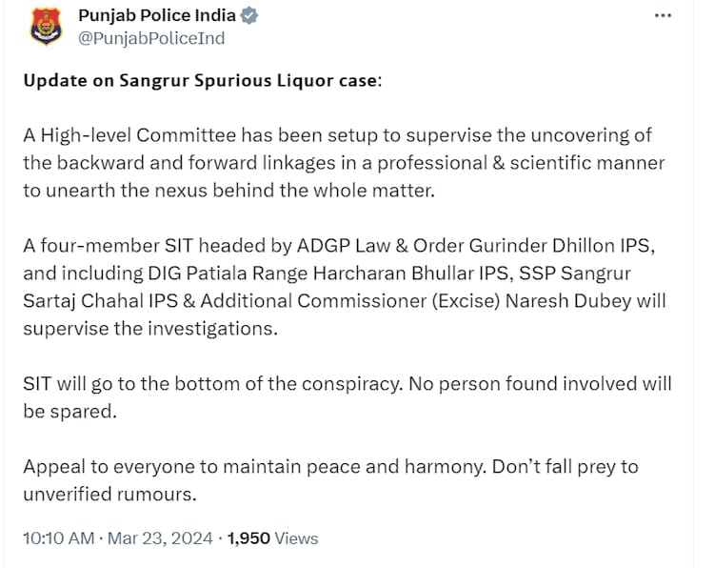Screen dimensions: 714x568
Task: Click the four-member SIT paragraph
Action: pos(343,287)
